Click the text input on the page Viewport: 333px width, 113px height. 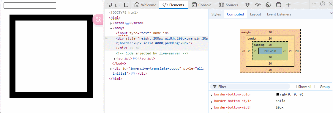tap(30, 6)
